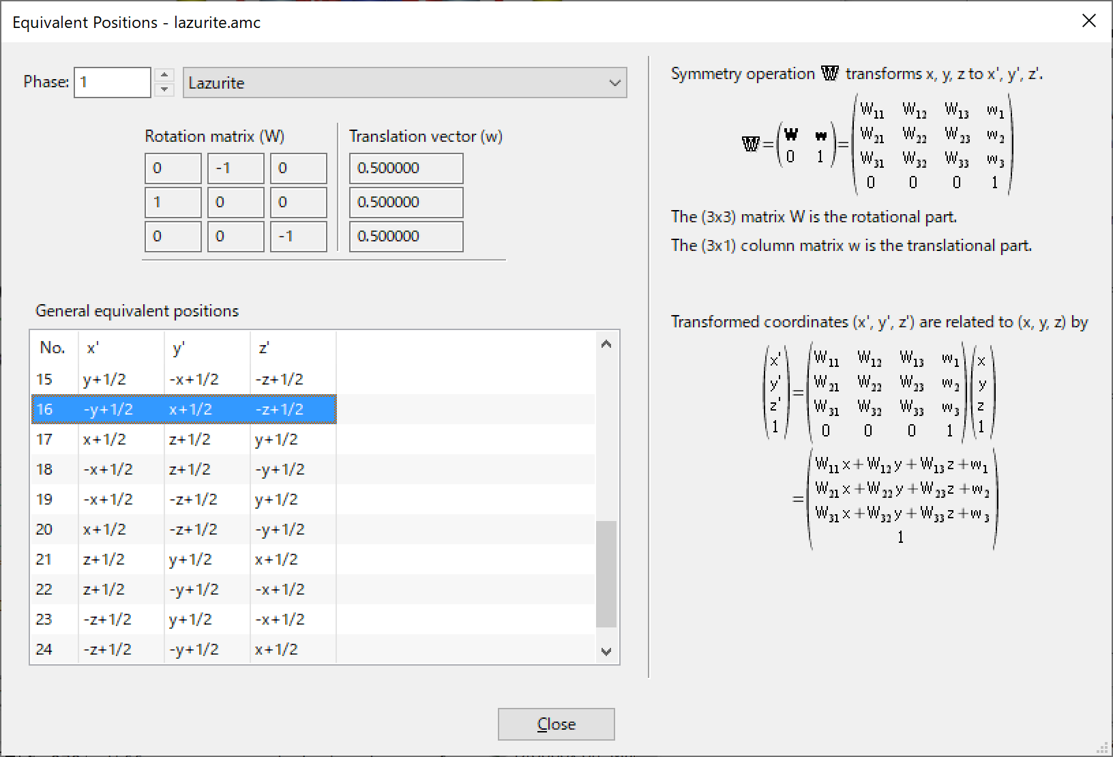Increment the Phase number with up arrow

click(164, 75)
